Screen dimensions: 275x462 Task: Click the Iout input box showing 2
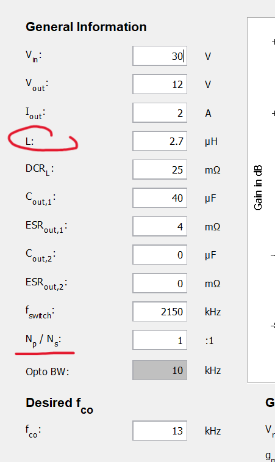(x=160, y=113)
